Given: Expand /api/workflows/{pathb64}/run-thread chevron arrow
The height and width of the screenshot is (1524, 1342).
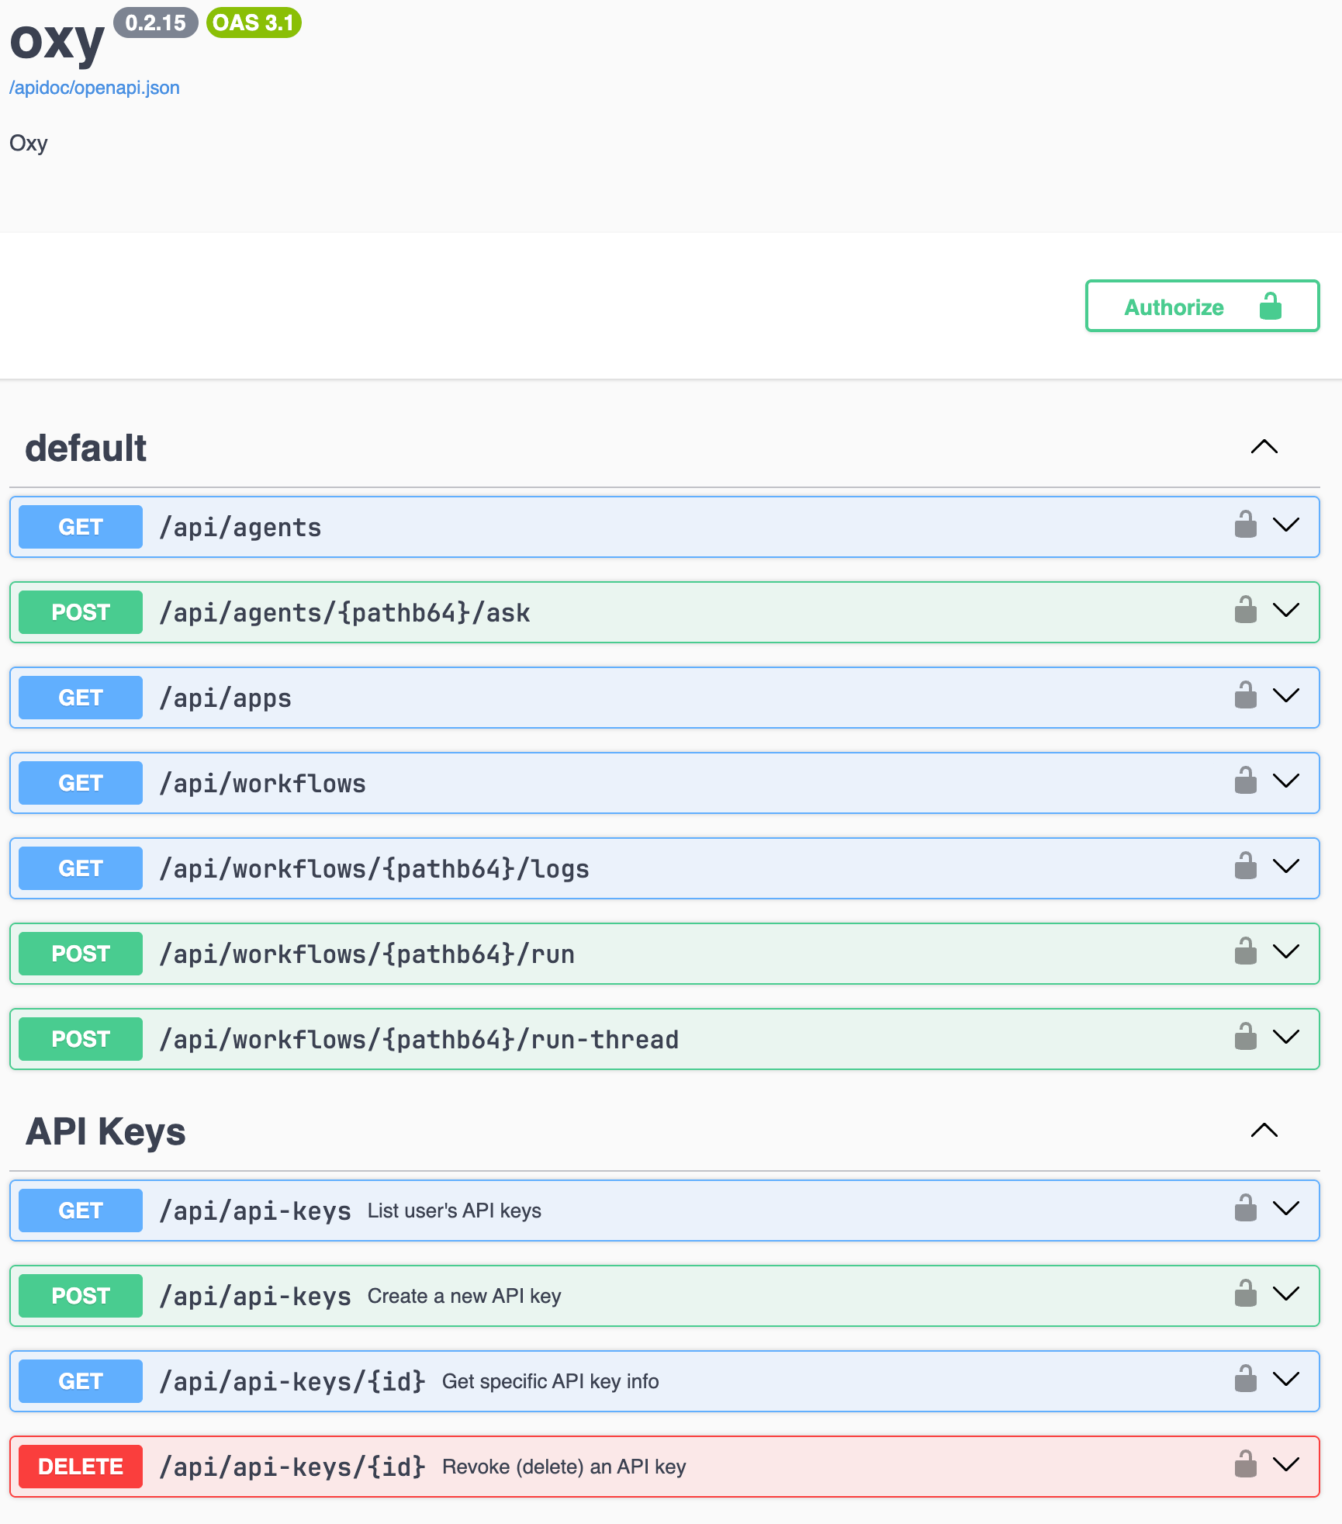Looking at the screenshot, I should point(1286,1037).
